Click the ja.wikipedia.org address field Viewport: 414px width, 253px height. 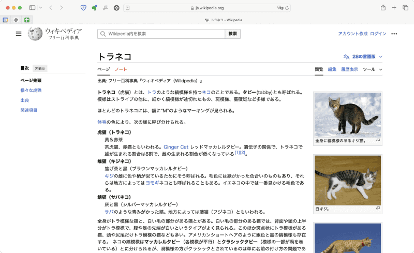(207, 8)
